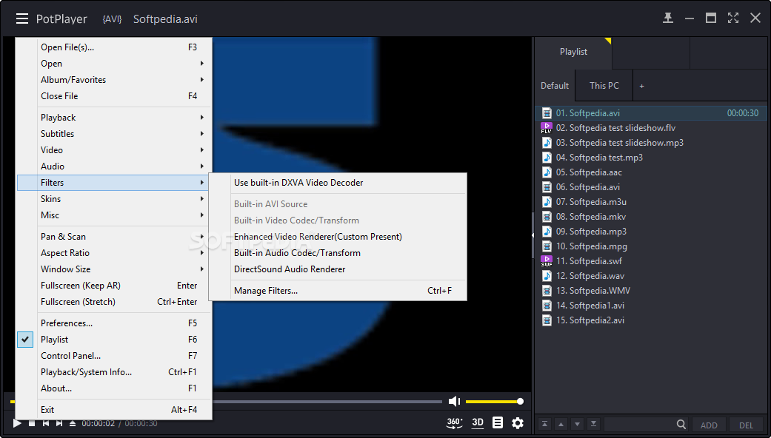
Task: Click the playlist search input field
Action: [639, 425]
